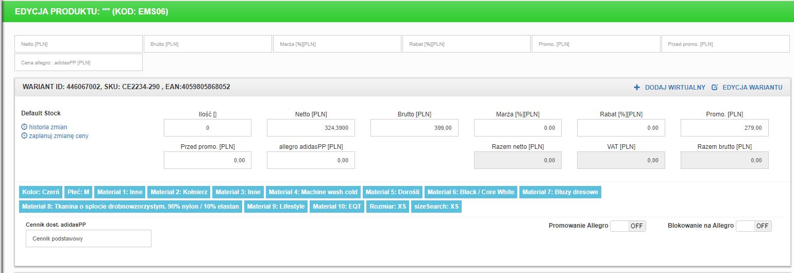Screen dimensions: 794x273
Task: Select the Rozmiar: XS tag
Action: [x=387, y=207]
